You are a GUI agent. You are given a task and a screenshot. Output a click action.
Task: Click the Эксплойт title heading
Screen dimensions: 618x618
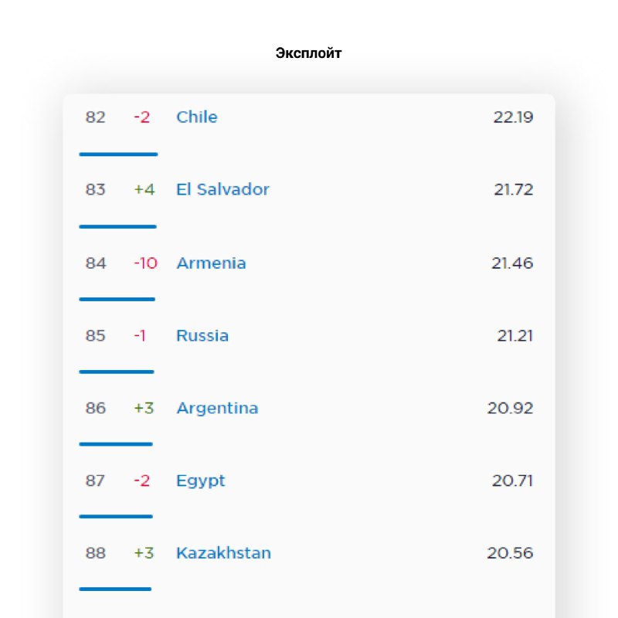pos(309,53)
